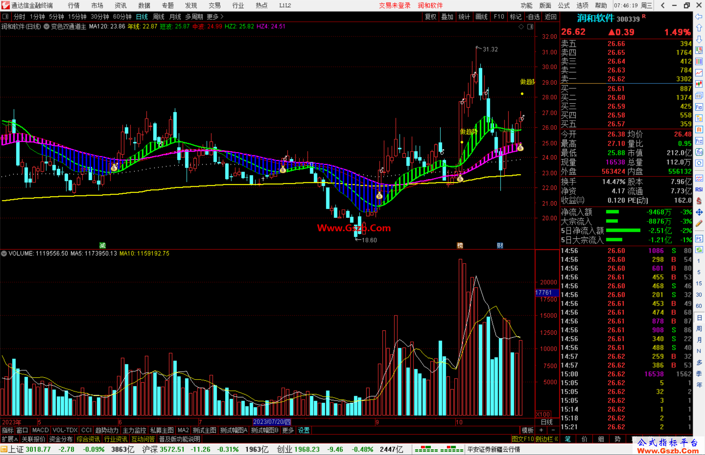The image size is (705, 455).
Task: Click the red S with arrow icon
Action: 699,201
